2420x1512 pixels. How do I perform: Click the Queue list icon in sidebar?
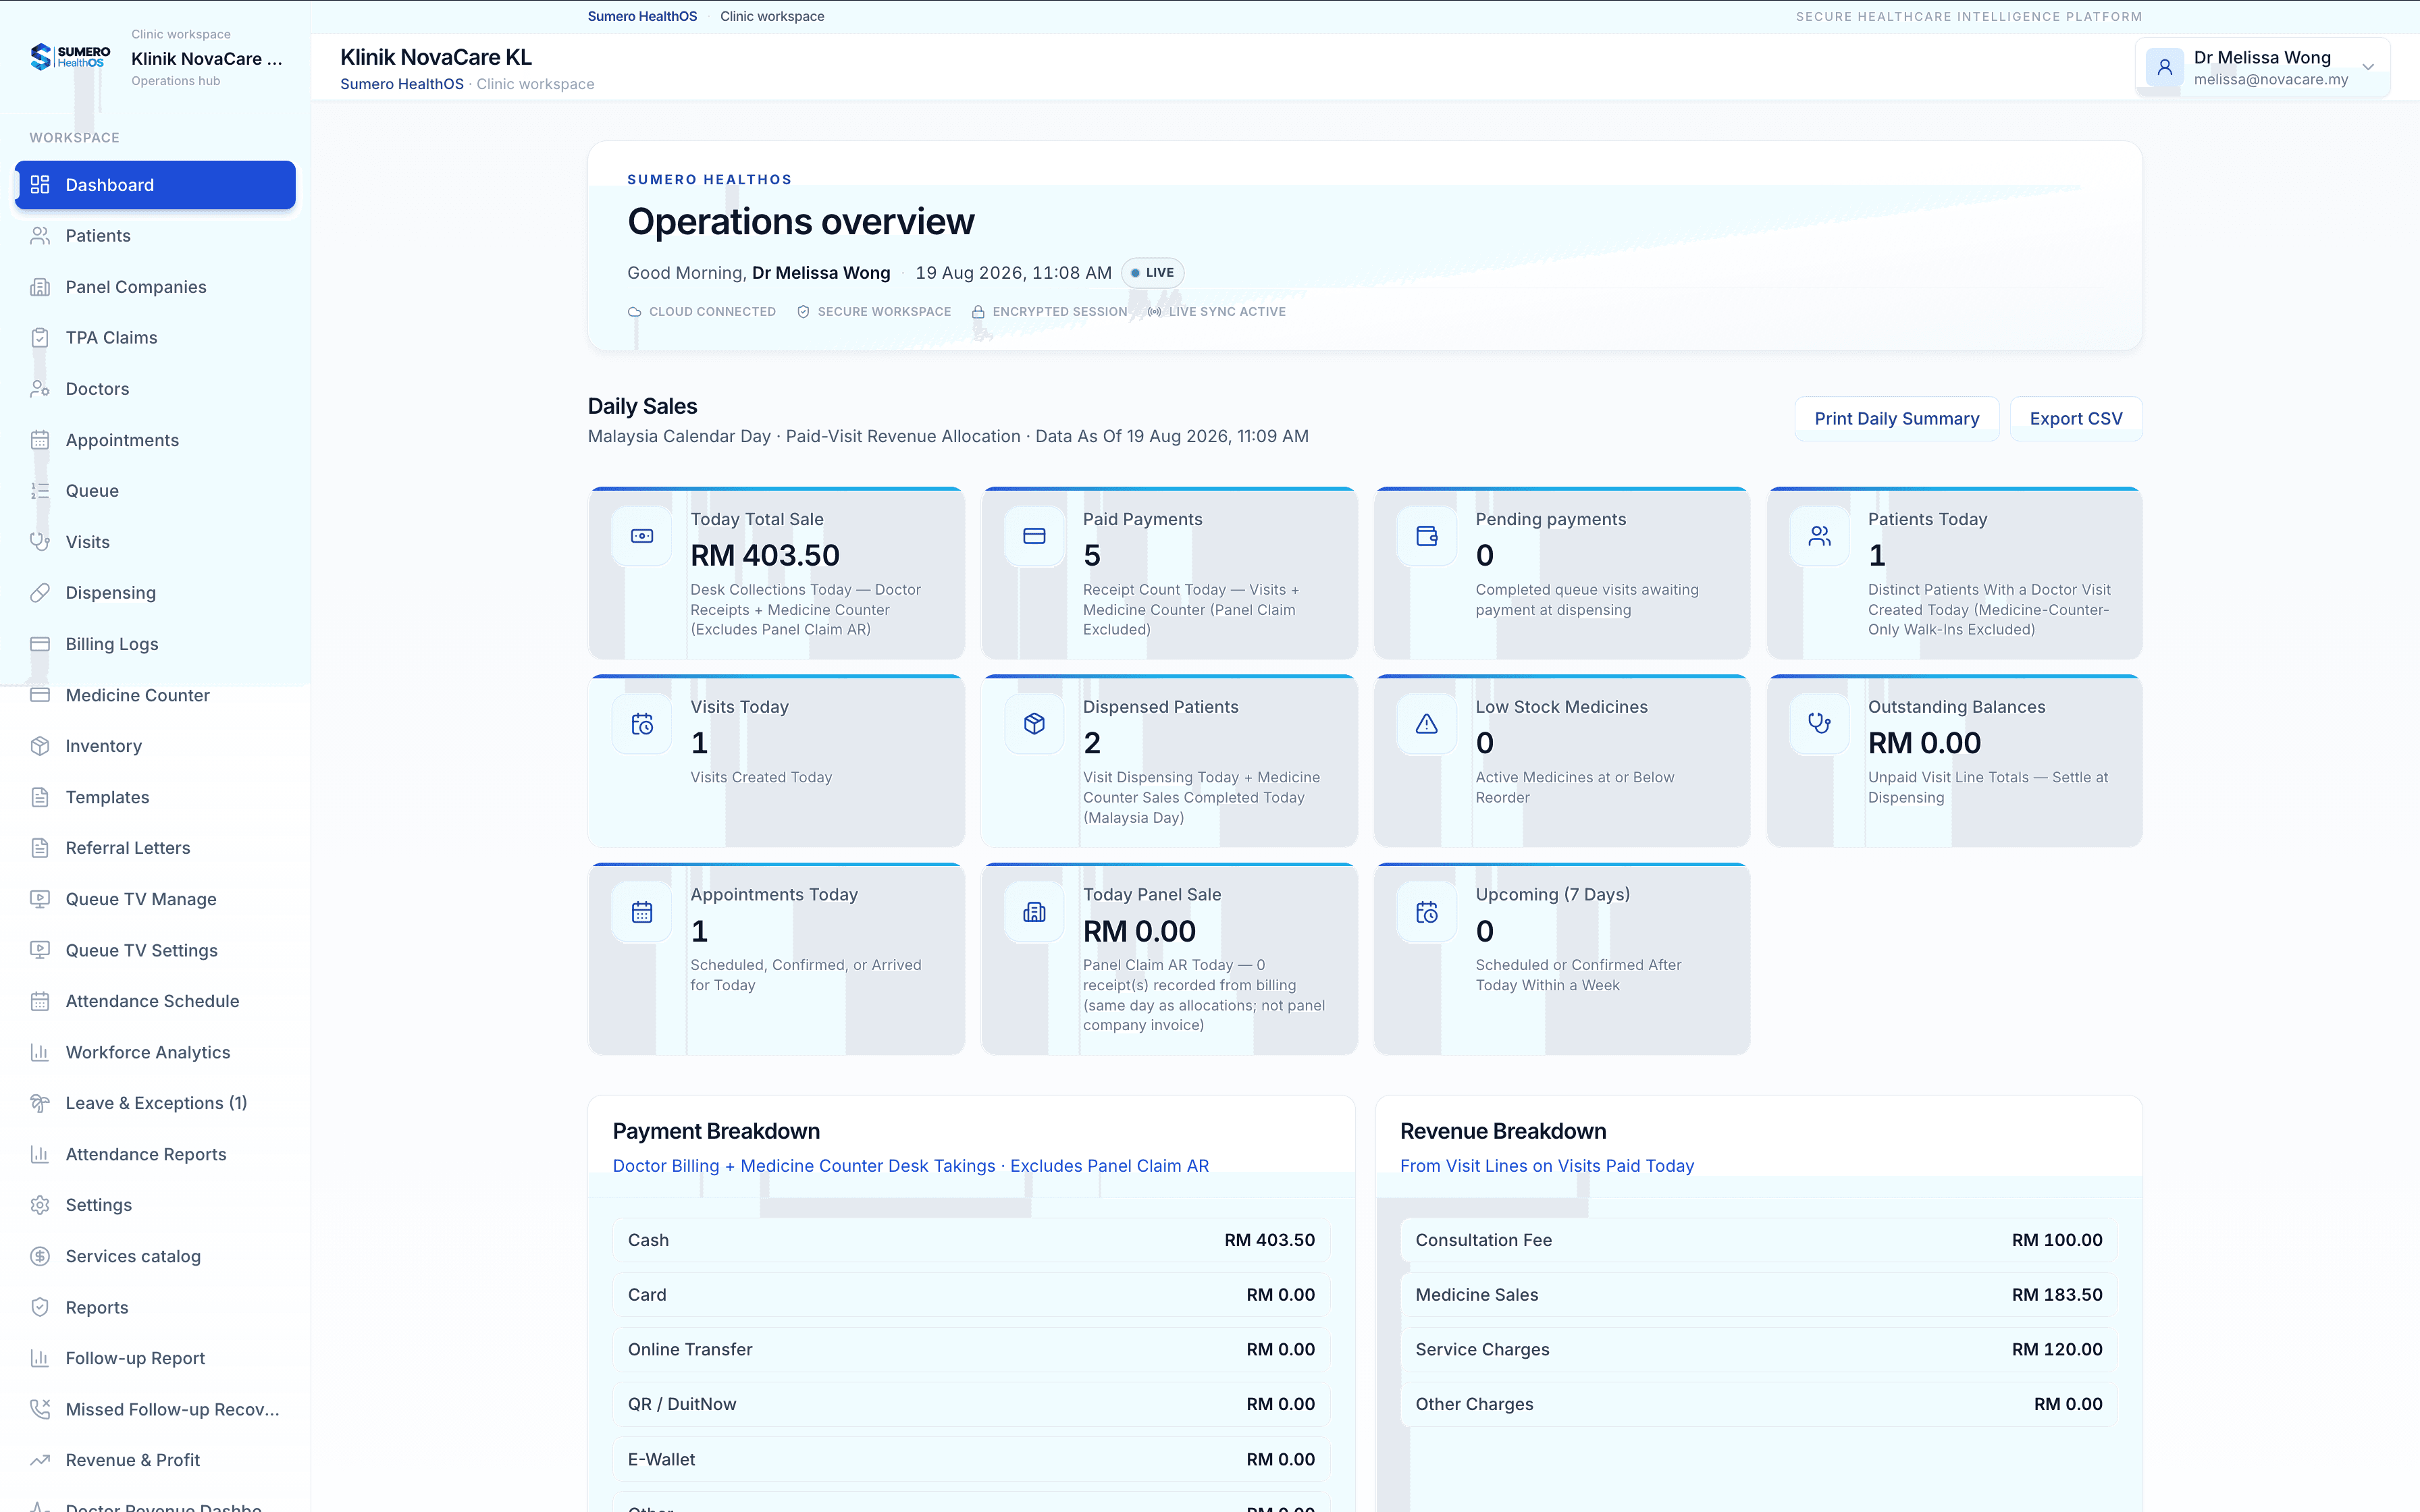[40, 491]
